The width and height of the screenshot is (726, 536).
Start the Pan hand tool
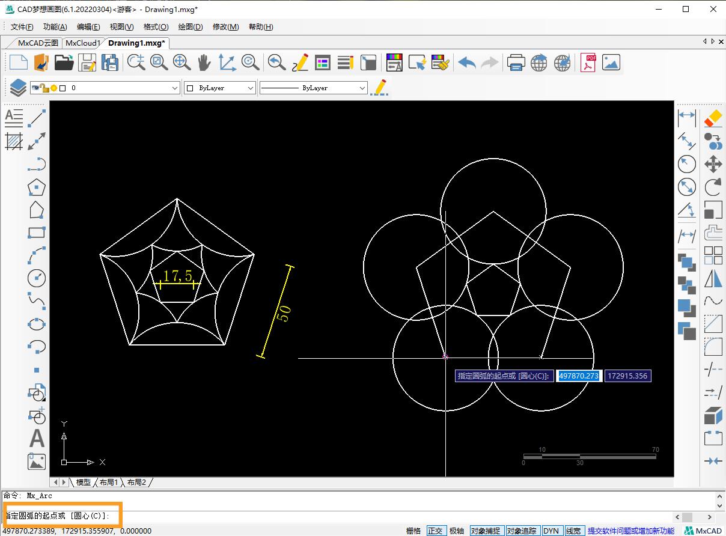204,62
